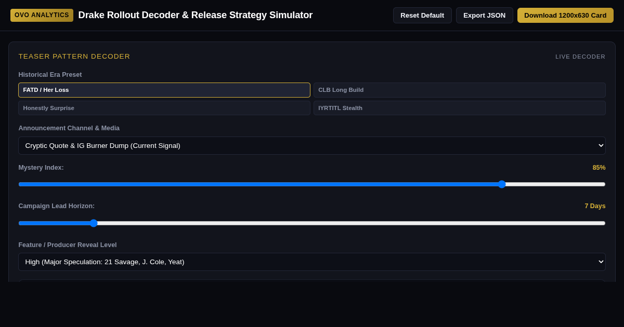The height and width of the screenshot is (327, 624).
Task: Activate the IYRTITL Stealth preset
Action: pos(459,108)
